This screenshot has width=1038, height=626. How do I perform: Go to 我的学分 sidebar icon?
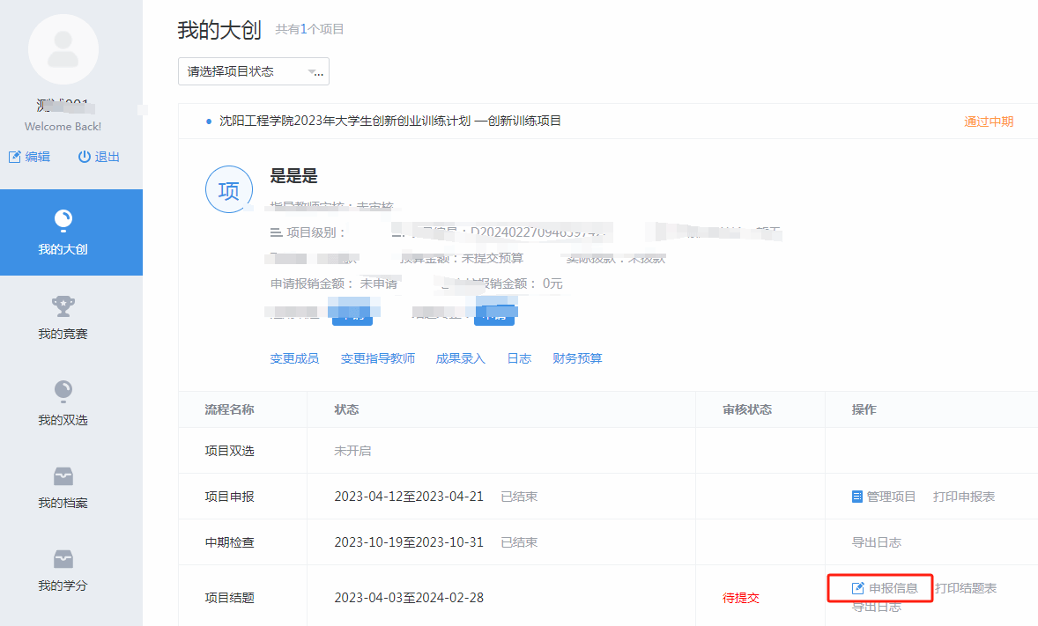(x=63, y=559)
